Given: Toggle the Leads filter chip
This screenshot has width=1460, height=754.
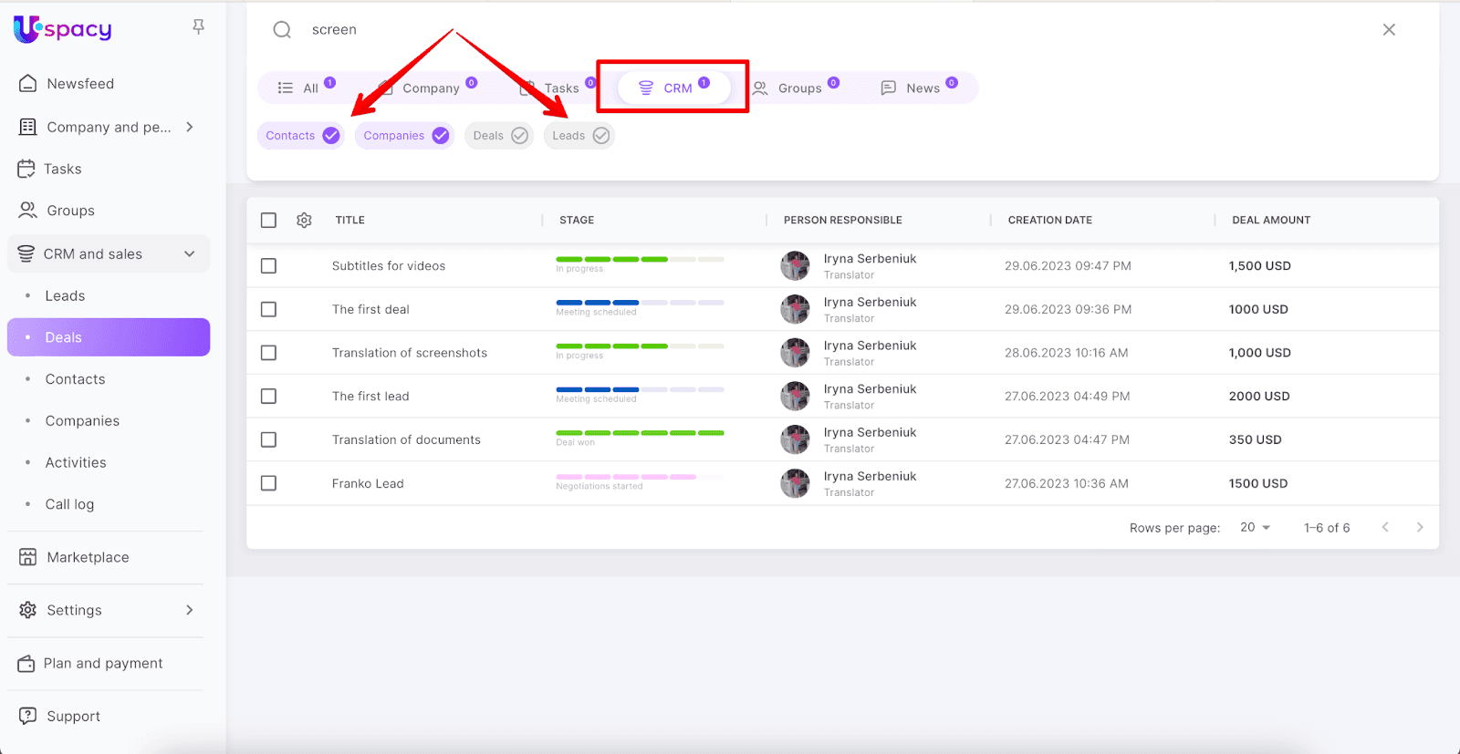Looking at the screenshot, I should pos(579,136).
